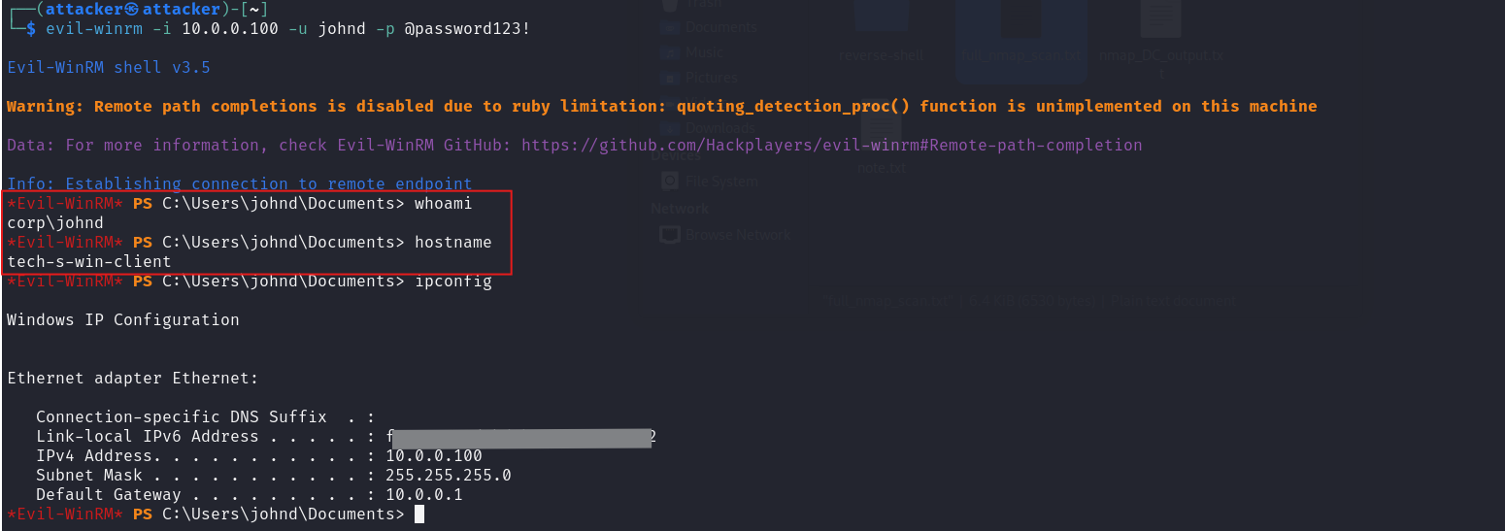Click the IPv4 Address value 10.0.0.100
Viewport: 1505px width, 531px height.
[433, 456]
